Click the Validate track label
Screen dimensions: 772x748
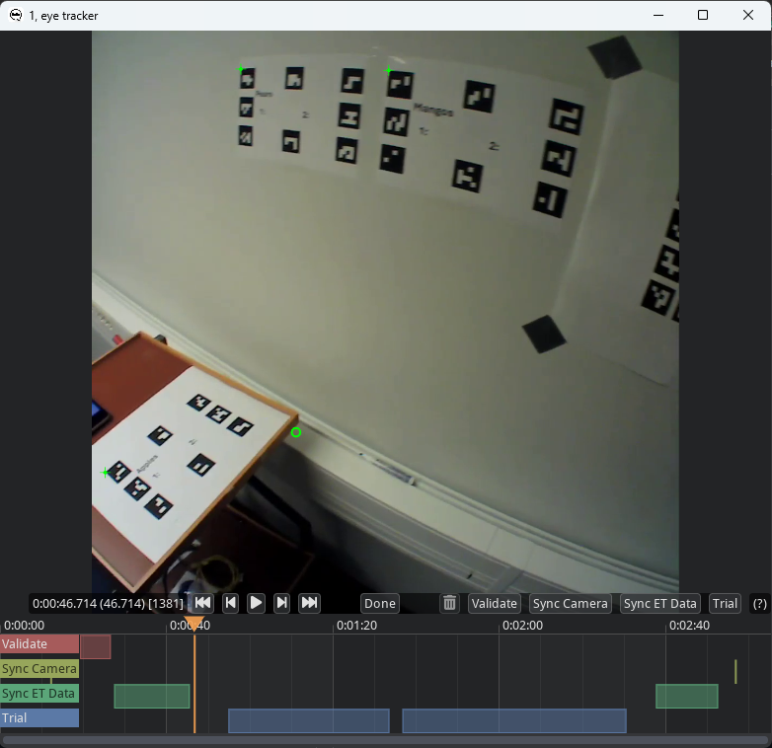(x=39, y=644)
